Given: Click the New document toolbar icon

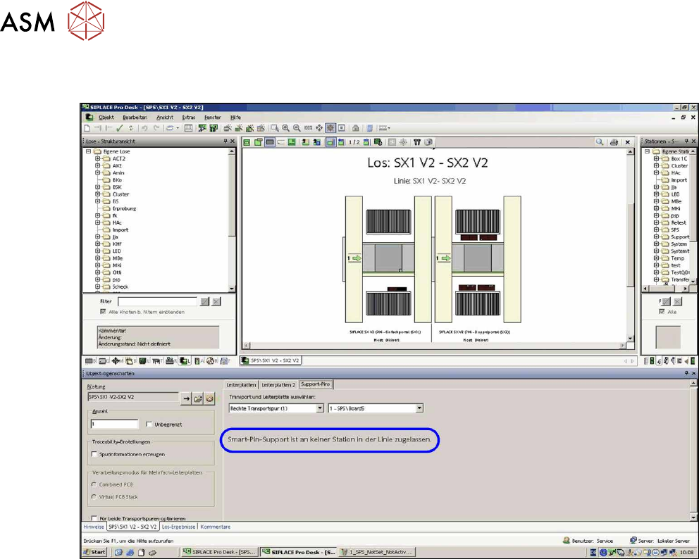Looking at the screenshot, I should pos(87,128).
